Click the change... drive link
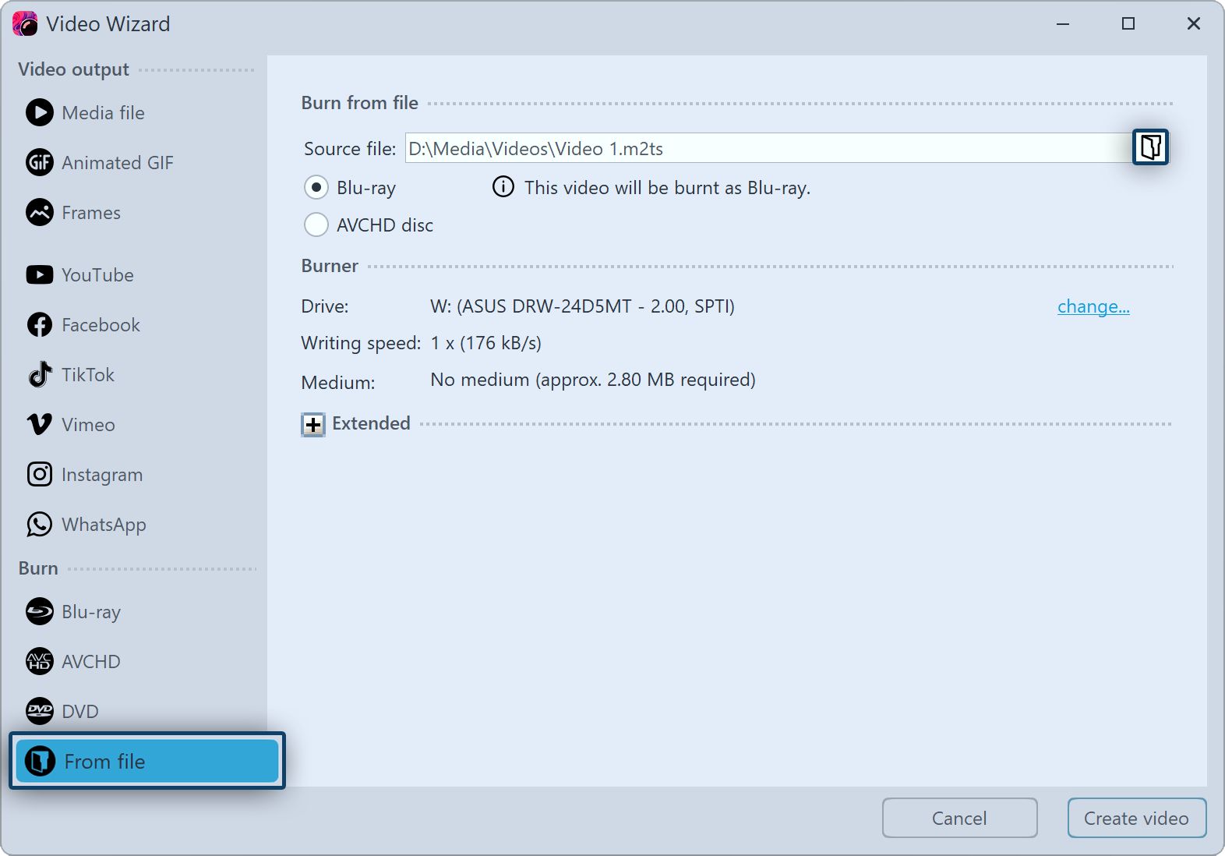Viewport: 1225px width, 856px height. tap(1093, 306)
